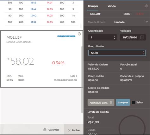150x135 pixels.
Task: Focus the Preço Limite input showing 58,00
Action: pos(117,53)
